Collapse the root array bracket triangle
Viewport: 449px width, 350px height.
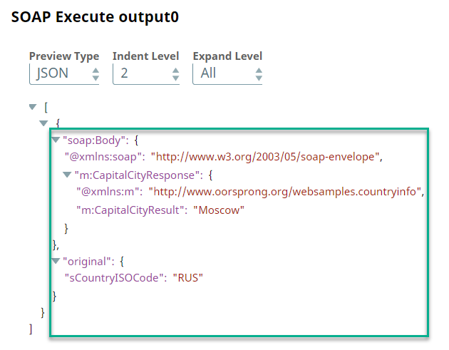tap(32, 107)
